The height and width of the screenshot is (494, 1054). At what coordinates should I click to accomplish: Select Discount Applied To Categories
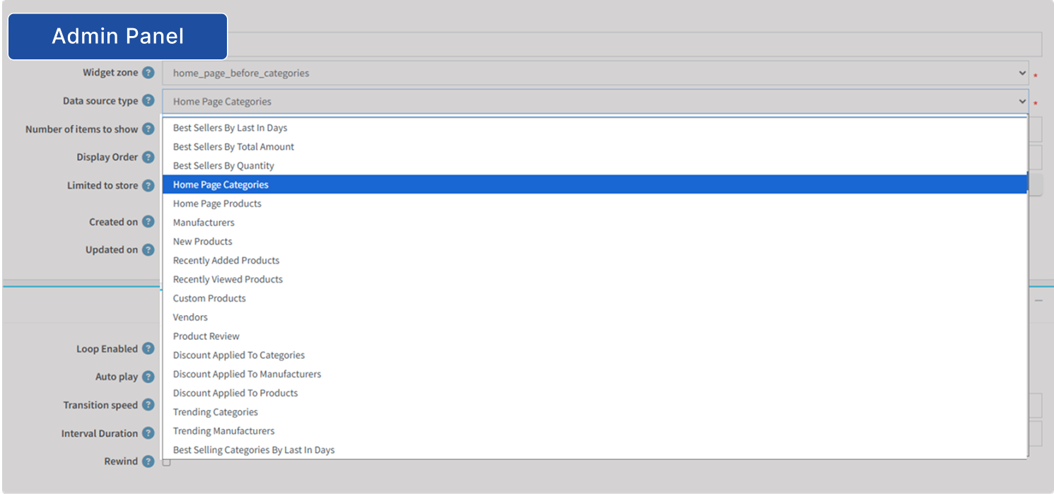pyautogui.click(x=595, y=355)
